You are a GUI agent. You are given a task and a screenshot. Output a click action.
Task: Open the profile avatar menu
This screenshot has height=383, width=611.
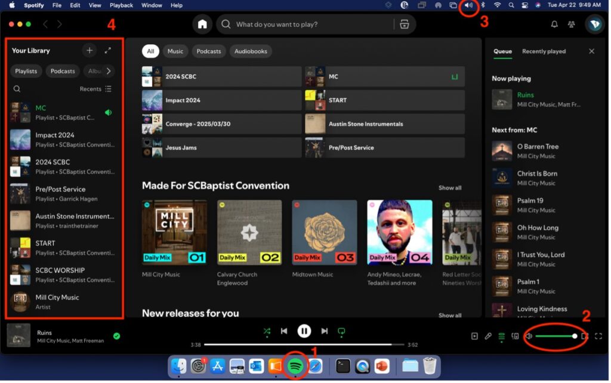(x=595, y=24)
